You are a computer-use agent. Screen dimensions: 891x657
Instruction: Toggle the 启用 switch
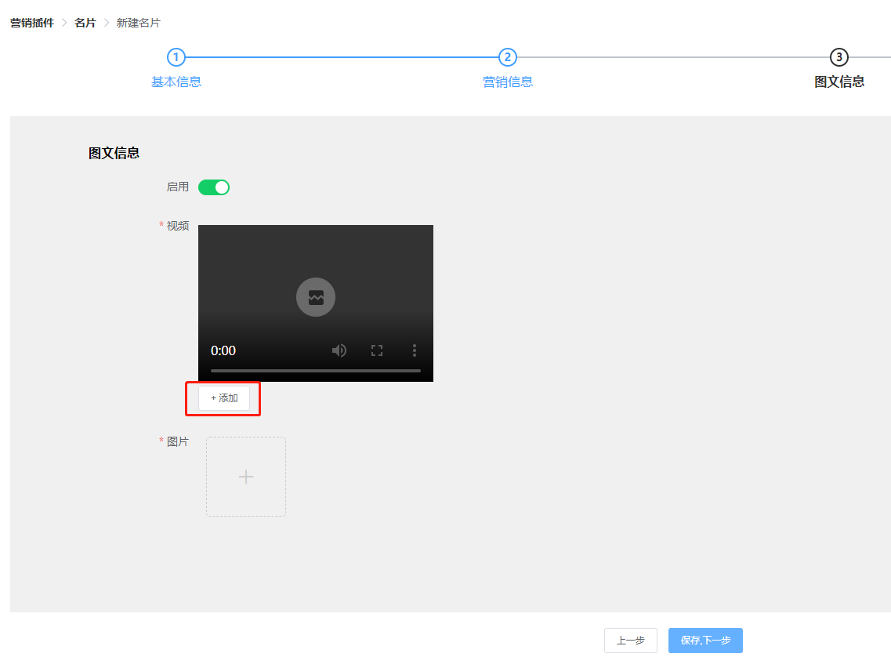tap(214, 187)
